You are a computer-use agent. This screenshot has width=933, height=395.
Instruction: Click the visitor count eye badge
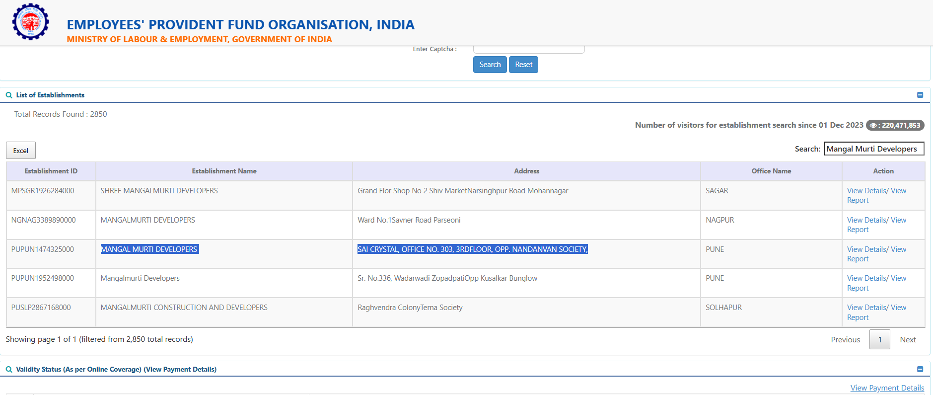click(x=895, y=125)
